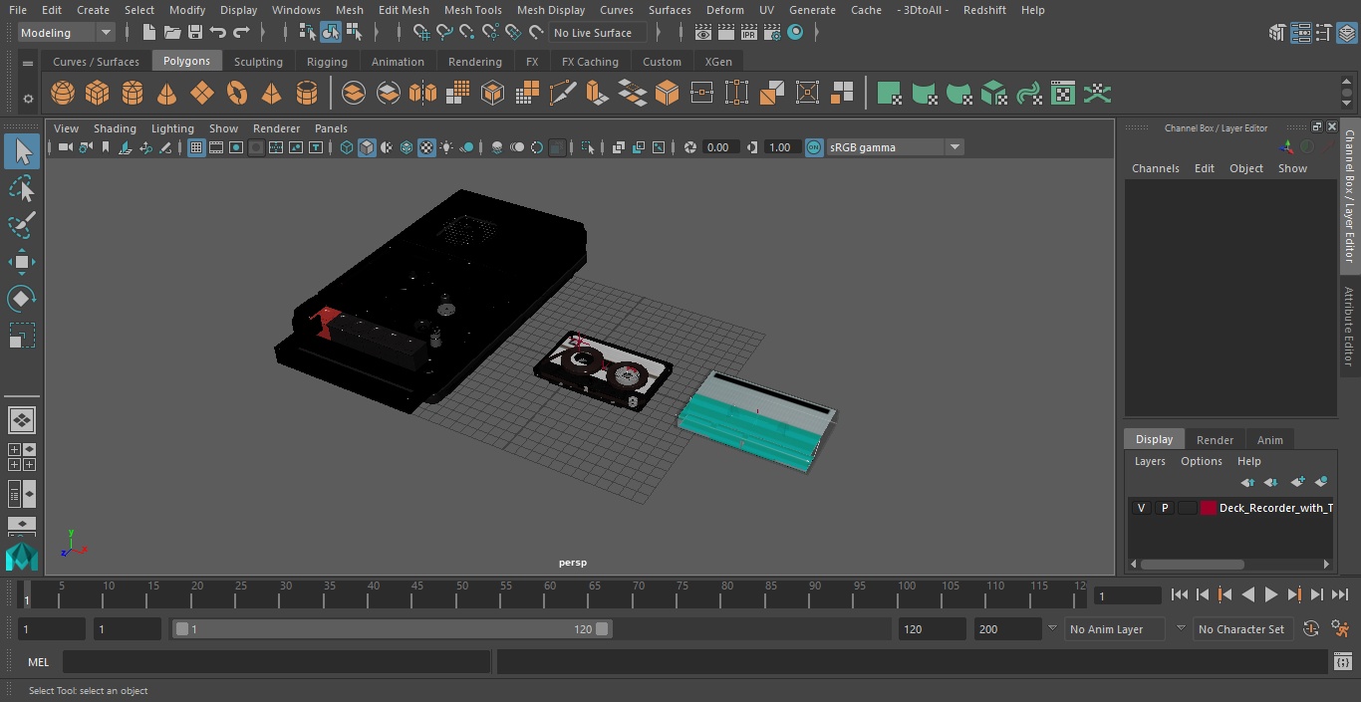This screenshot has width=1361, height=702.
Task: Open the No Character Set dropdown
Action: point(1244,629)
